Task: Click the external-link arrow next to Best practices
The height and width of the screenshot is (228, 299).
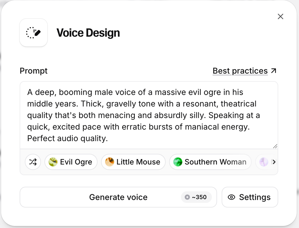Action: pyautogui.click(x=274, y=70)
